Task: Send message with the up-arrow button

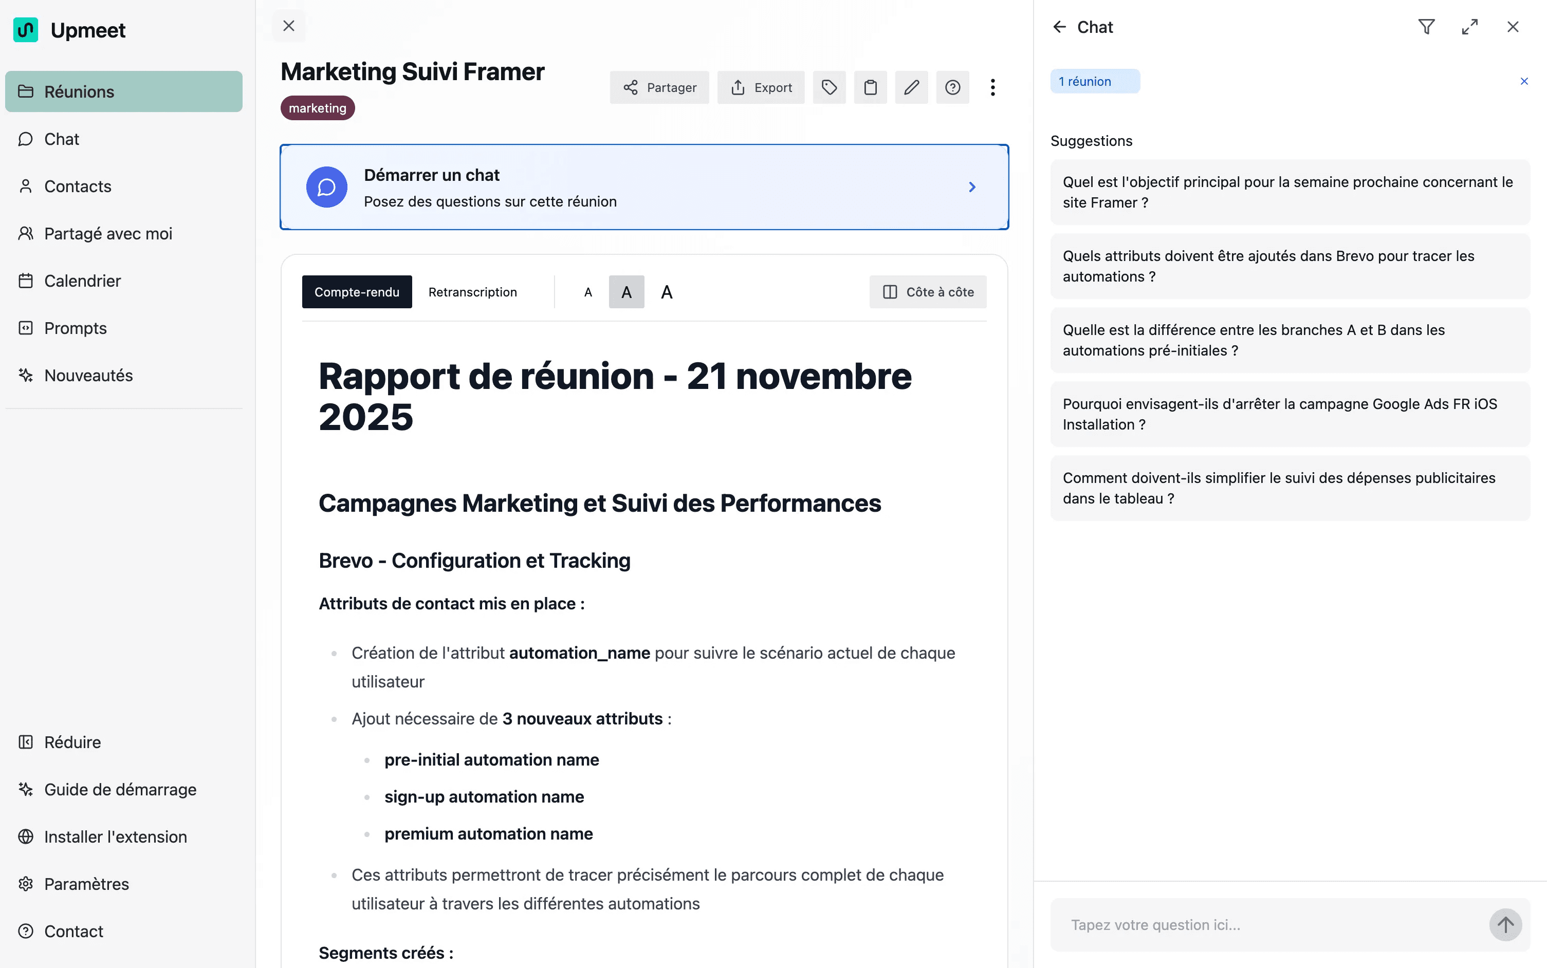Action: (1505, 924)
